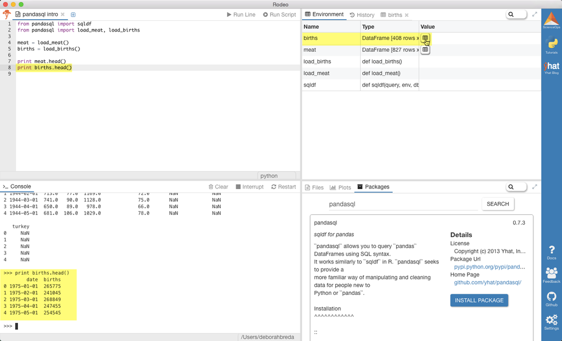Switch to the Plots tab

(340, 187)
